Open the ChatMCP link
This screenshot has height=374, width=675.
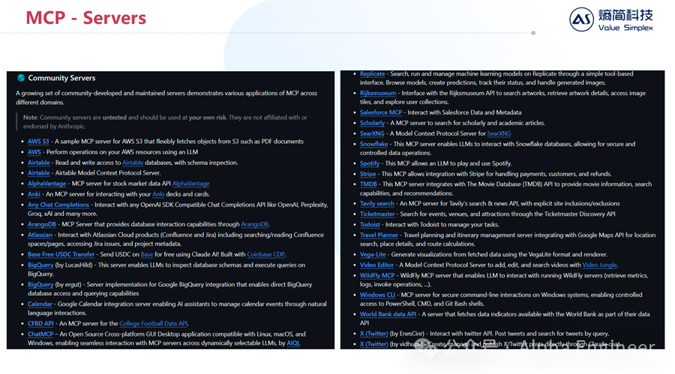(x=40, y=334)
